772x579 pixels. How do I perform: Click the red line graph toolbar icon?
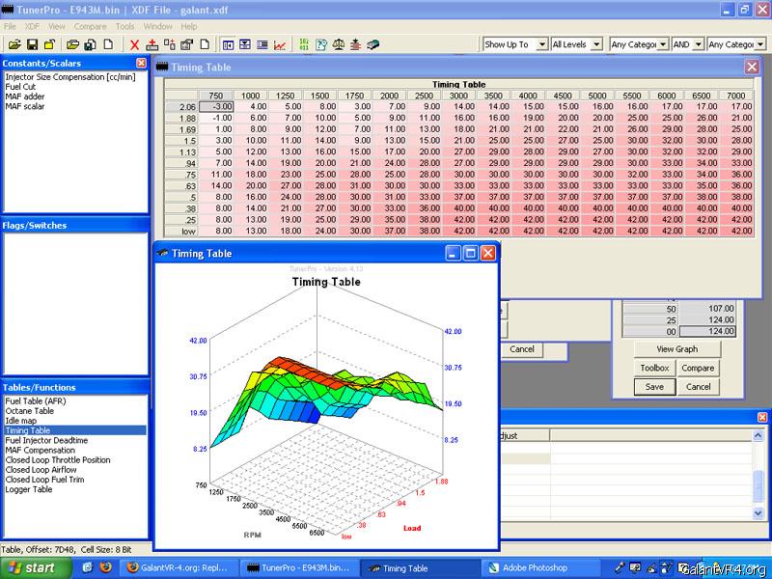pyautogui.click(x=280, y=44)
